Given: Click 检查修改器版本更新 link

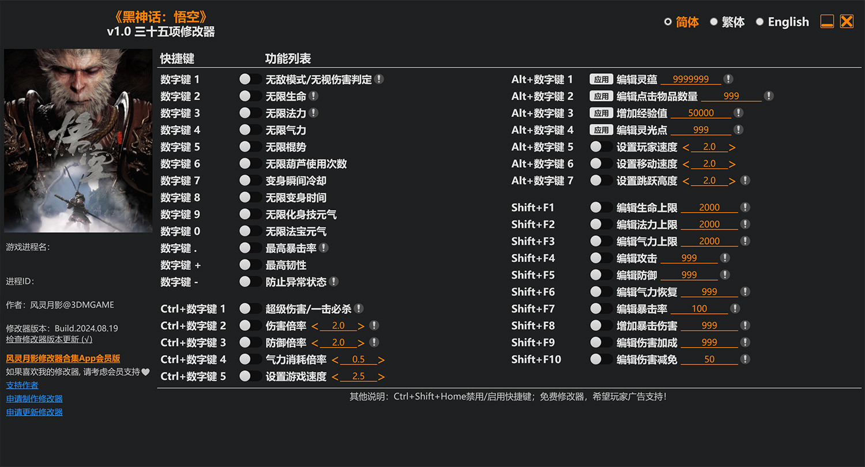Looking at the screenshot, I should [x=49, y=340].
